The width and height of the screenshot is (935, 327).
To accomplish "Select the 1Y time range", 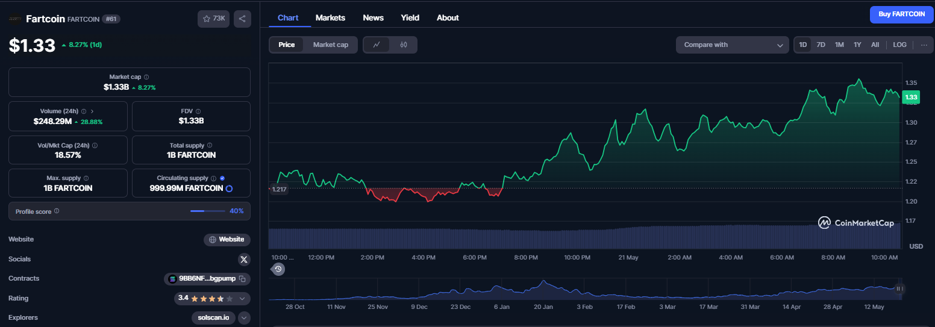I will [857, 45].
